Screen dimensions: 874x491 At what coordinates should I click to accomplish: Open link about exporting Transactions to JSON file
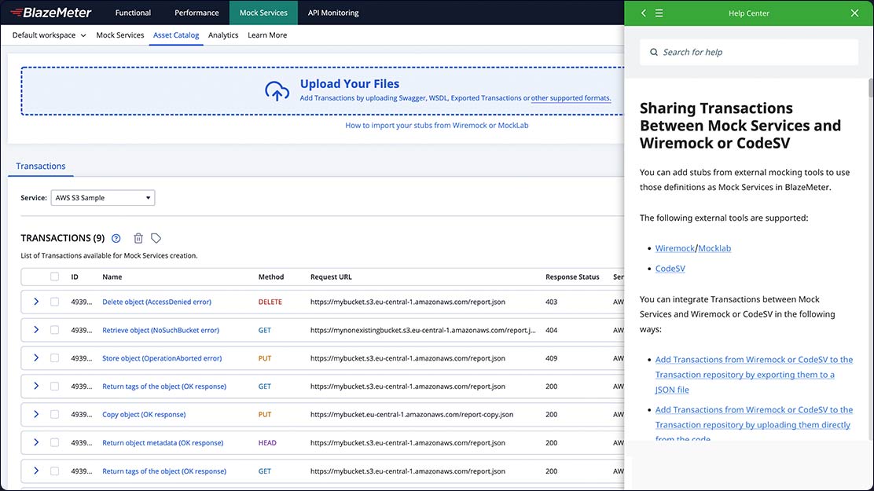coord(754,375)
